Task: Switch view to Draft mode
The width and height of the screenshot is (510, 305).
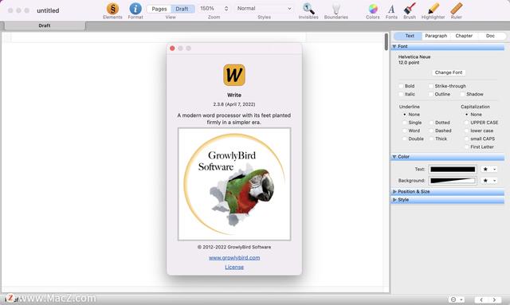Action: tap(182, 9)
